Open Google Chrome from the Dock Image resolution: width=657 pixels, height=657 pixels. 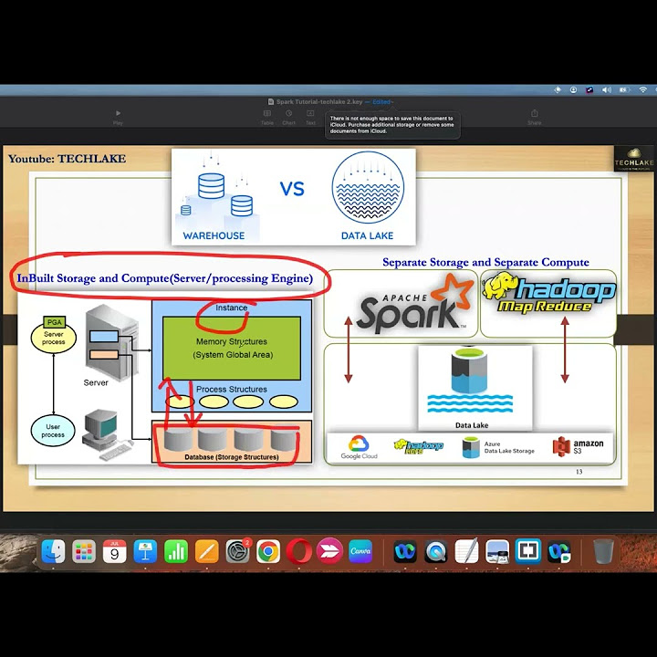click(268, 551)
